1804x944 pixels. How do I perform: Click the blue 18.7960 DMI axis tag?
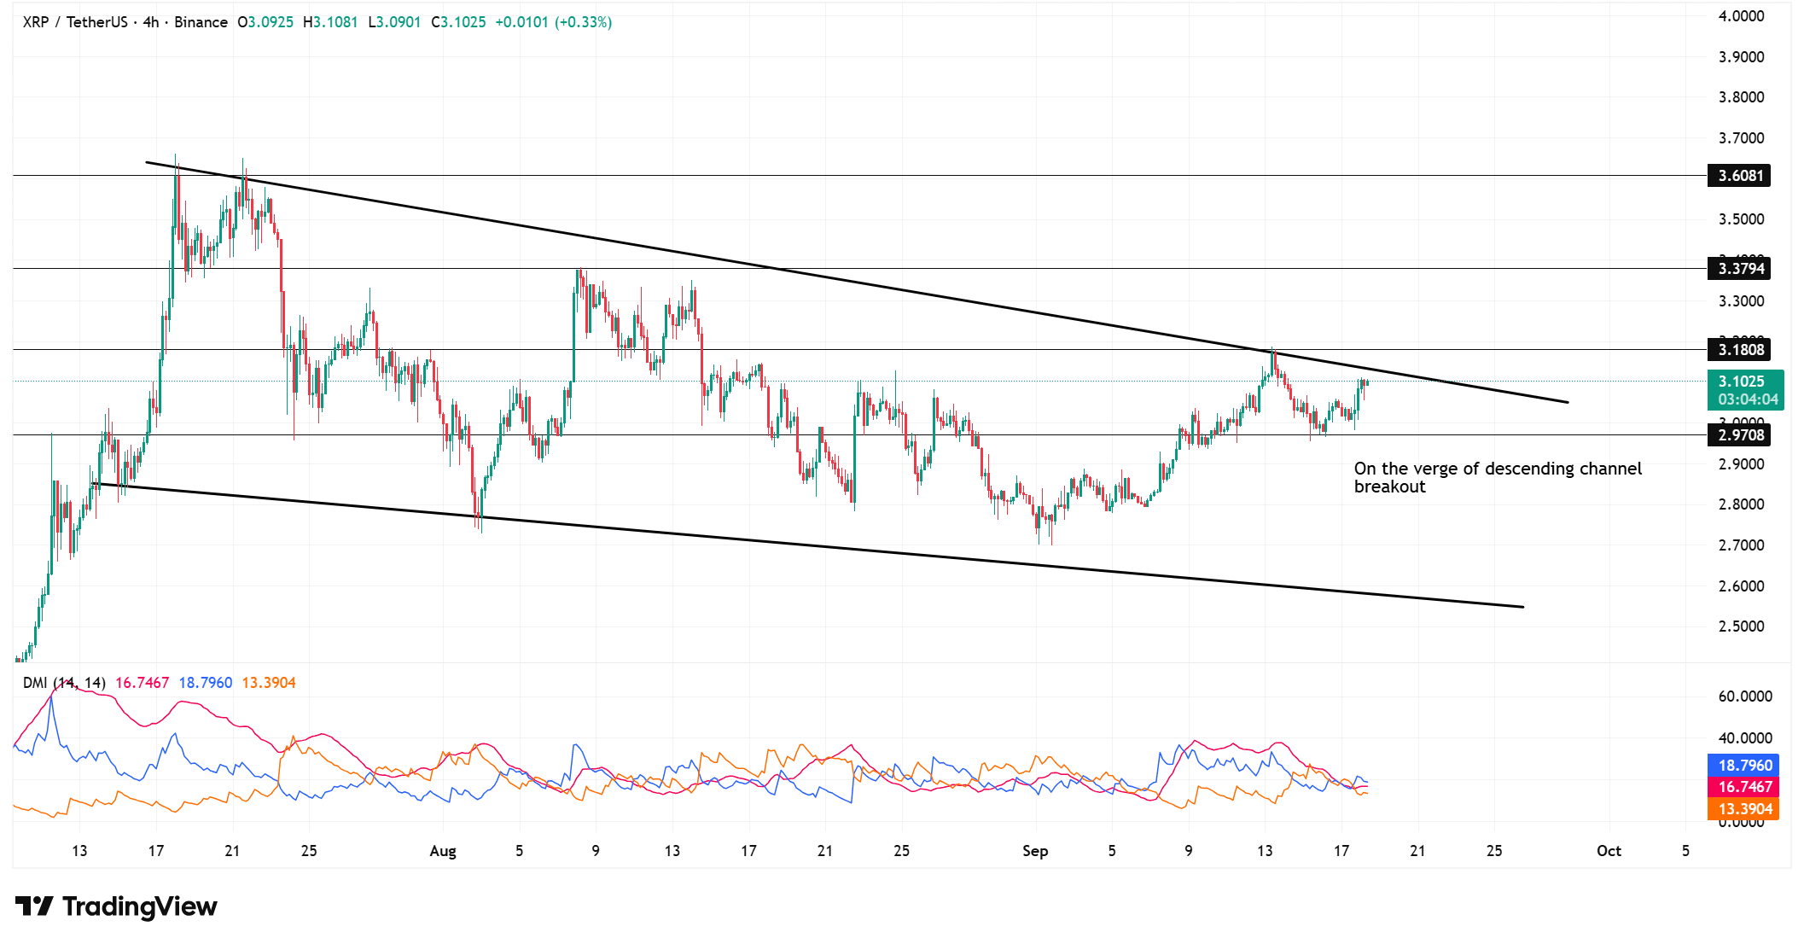point(1744,766)
